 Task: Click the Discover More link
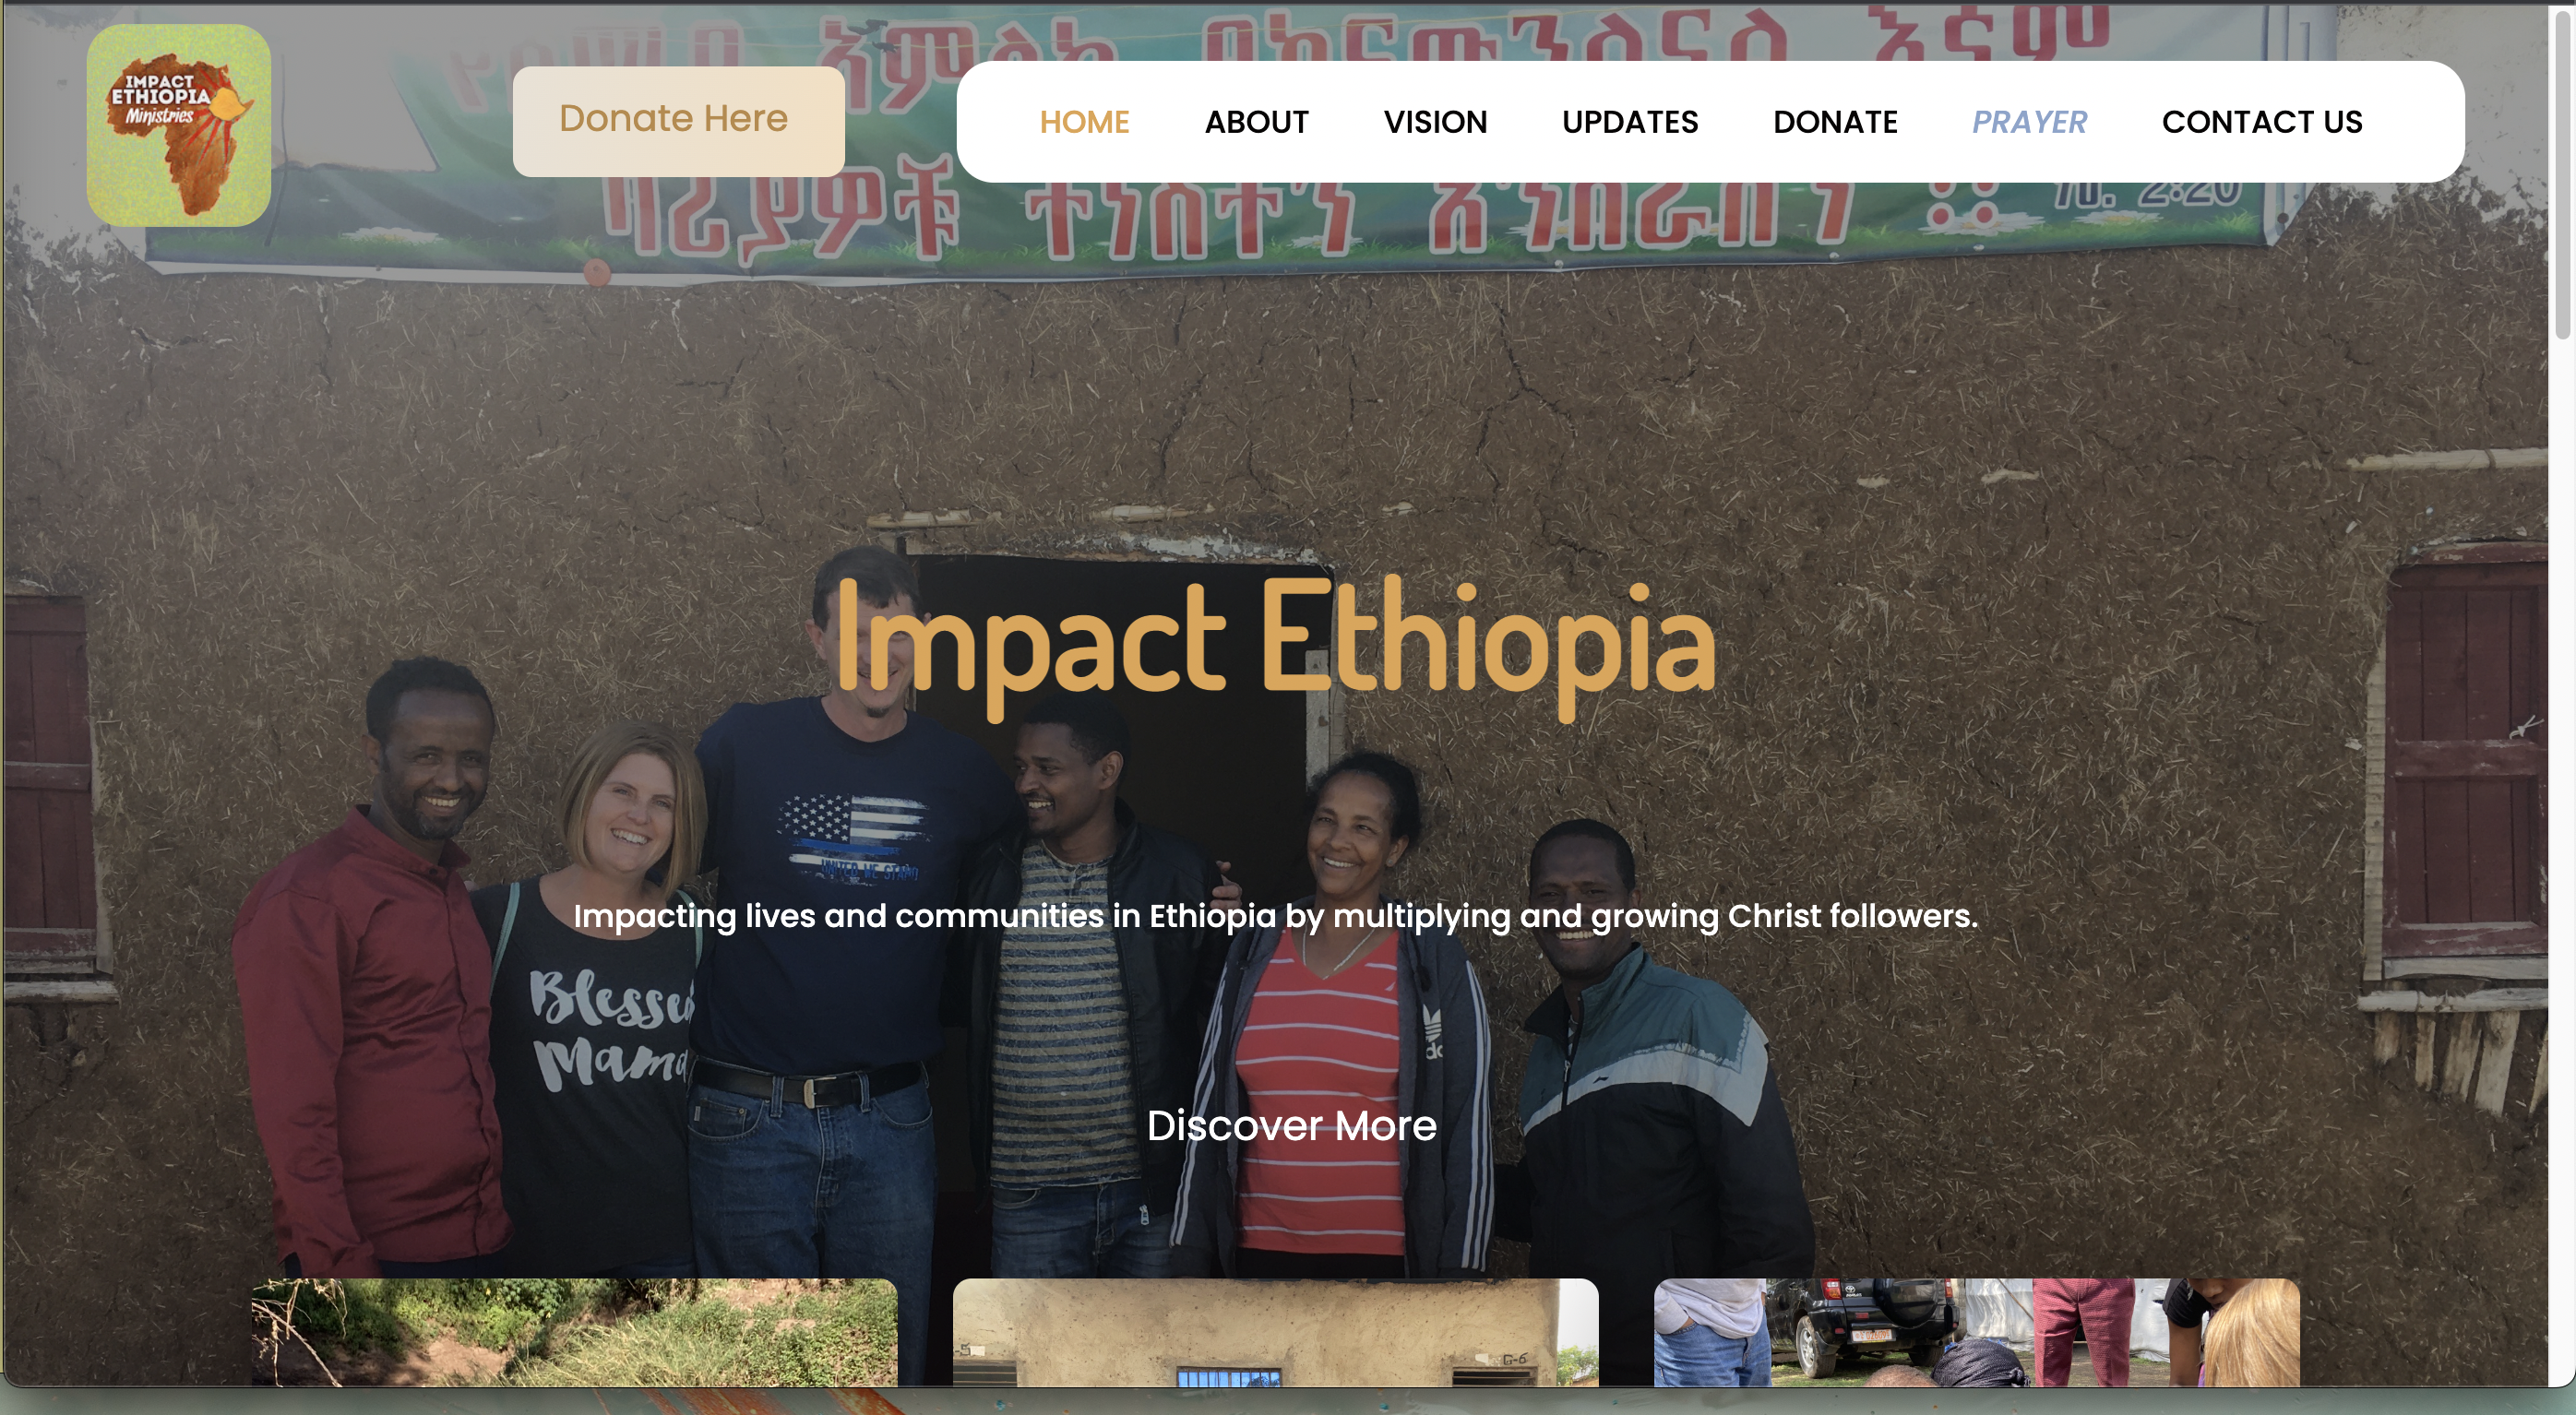click(x=1291, y=1126)
